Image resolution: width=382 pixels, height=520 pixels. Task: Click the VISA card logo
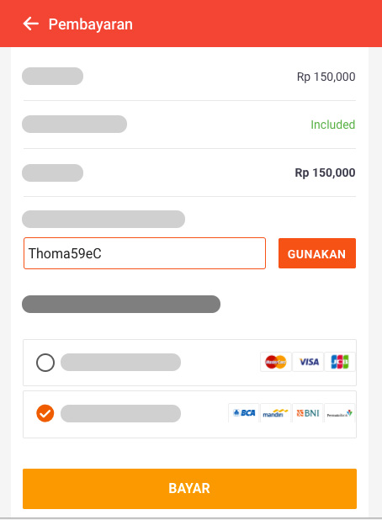308,362
